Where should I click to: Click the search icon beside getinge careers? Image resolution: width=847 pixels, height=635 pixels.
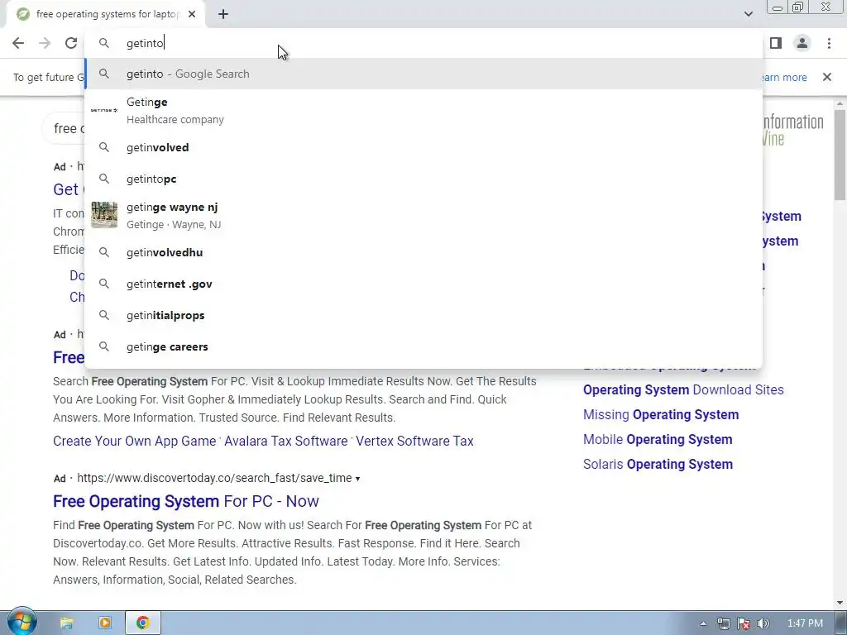pos(104,346)
